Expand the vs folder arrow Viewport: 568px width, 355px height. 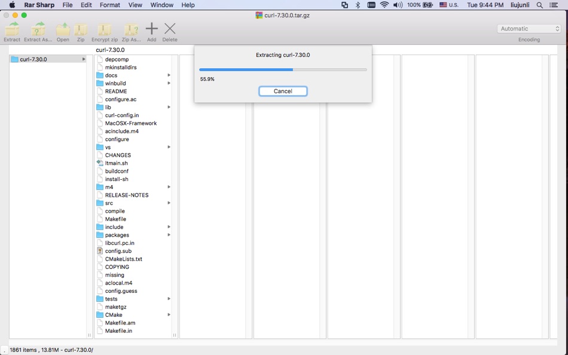pyautogui.click(x=169, y=147)
